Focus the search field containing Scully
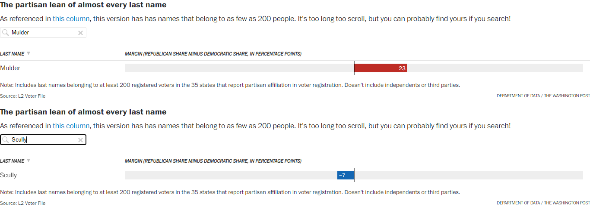Screen dimensions: 590x213 [43, 140]
